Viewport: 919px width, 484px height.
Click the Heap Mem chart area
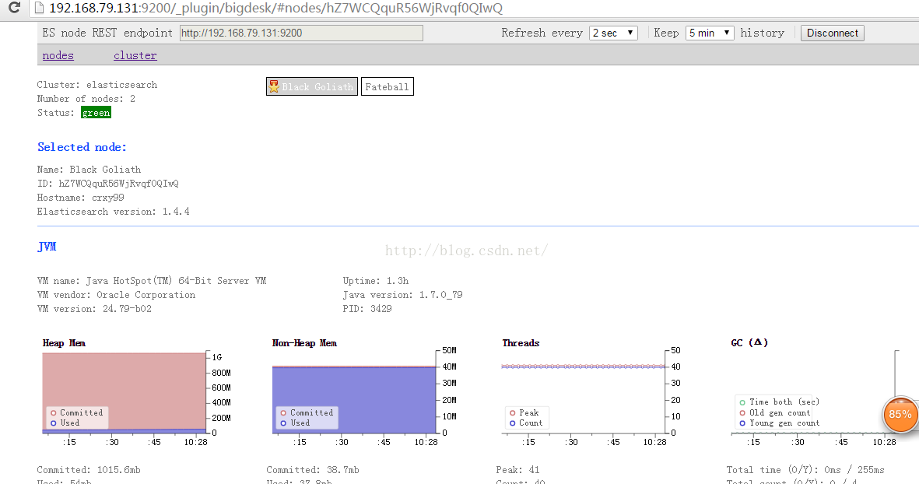point(124,393)
